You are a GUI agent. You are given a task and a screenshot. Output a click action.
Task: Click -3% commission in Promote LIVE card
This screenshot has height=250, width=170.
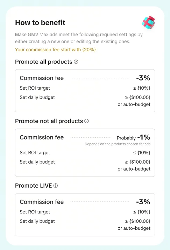tap(143, 202)
